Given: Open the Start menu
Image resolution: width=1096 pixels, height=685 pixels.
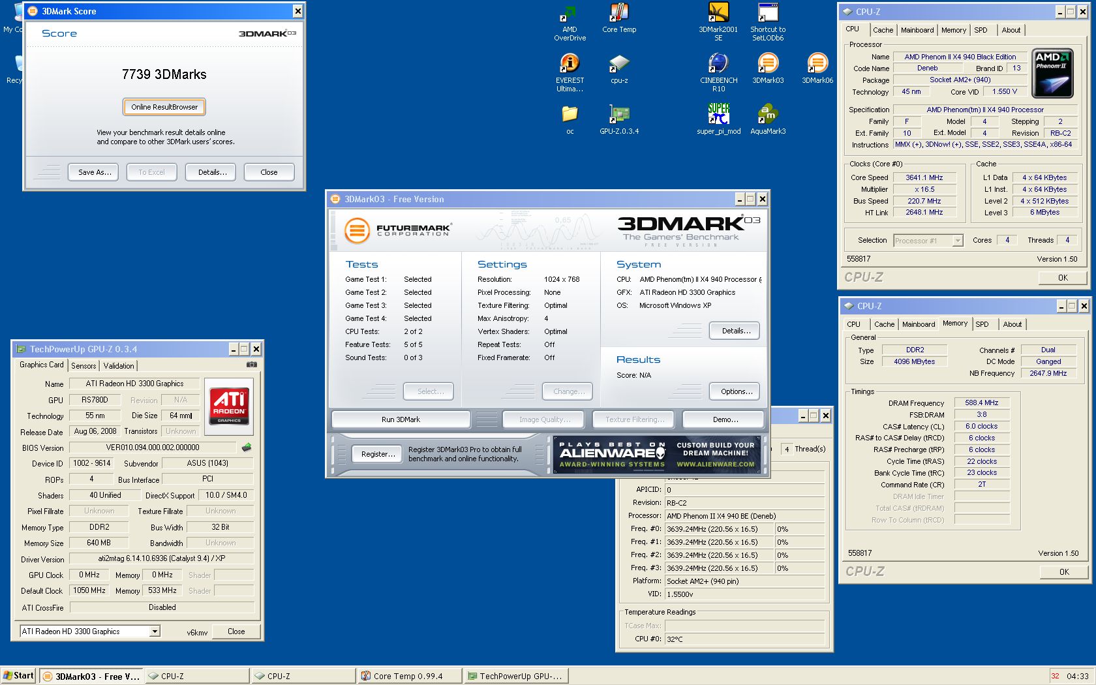Looking at the screenshot, I should (18, 676).
